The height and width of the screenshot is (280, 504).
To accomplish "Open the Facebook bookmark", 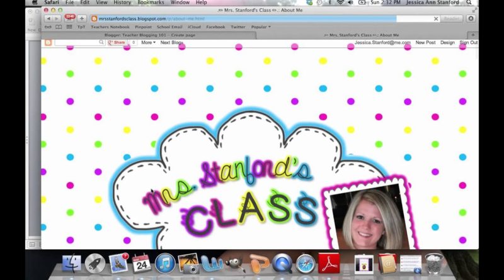I will coord(215,27).
